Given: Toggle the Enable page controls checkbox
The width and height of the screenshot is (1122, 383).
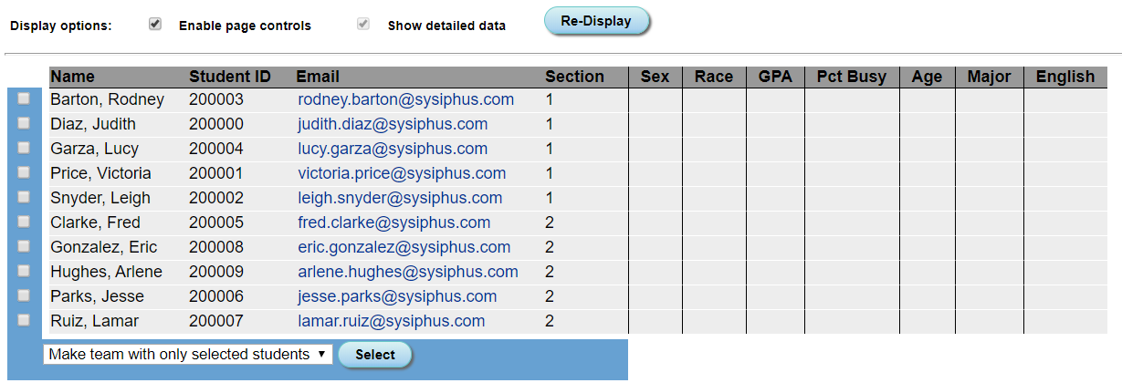Looking at the screenshot, I should (x=155, y=25).
